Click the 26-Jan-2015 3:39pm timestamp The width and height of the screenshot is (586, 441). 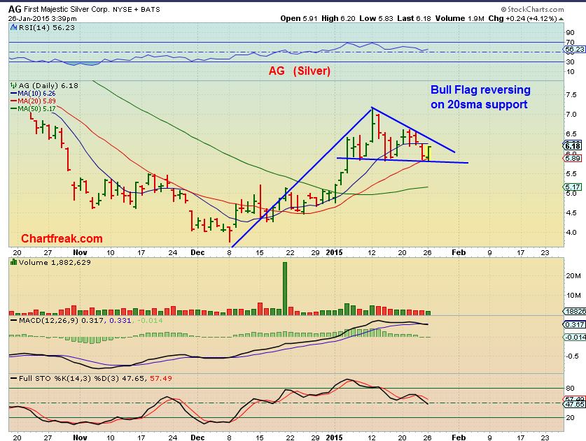[42, 18]
